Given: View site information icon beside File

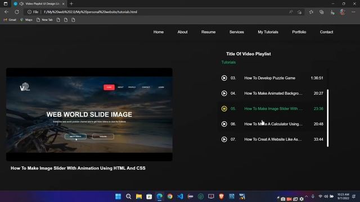Looking at the screenshot, I should (29, 12).
